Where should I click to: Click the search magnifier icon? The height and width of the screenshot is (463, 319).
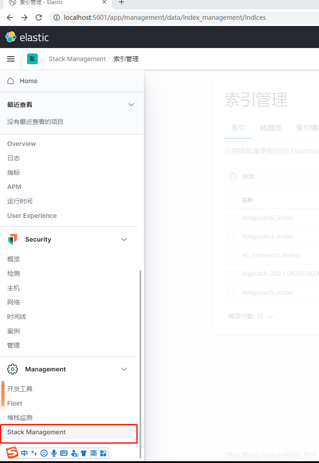(233, 176)
